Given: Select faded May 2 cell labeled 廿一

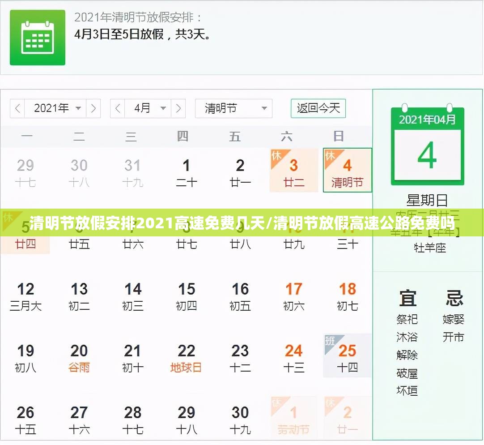Looking at the screenshot, I should [348, 418].
